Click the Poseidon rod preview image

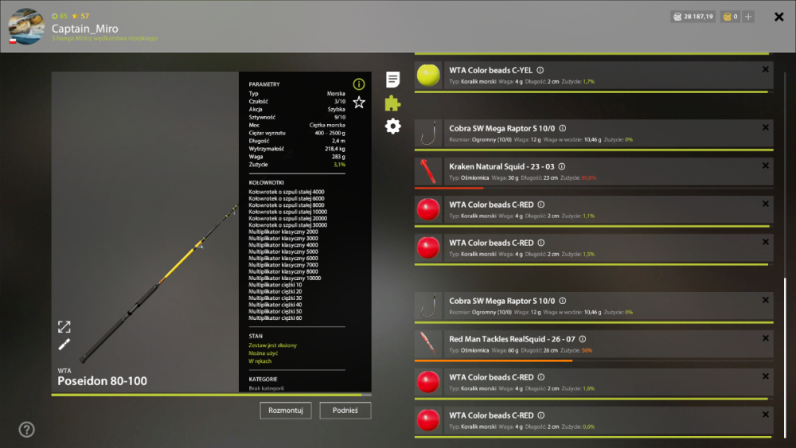pos(145,232)
